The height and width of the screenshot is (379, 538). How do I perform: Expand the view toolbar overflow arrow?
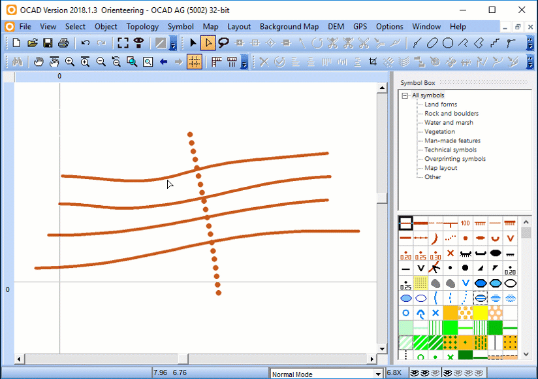pyautogui.click(x=244, y=62)
